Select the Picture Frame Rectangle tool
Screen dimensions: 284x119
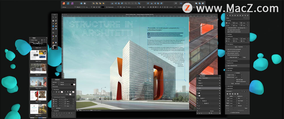click(56, 26)
